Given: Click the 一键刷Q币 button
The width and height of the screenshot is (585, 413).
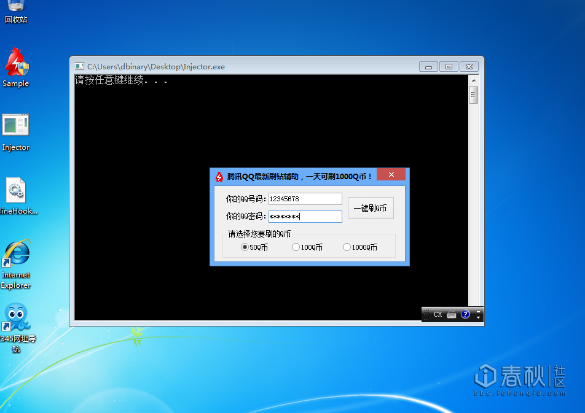Looking at the screenshot, I should coord(371,208).
